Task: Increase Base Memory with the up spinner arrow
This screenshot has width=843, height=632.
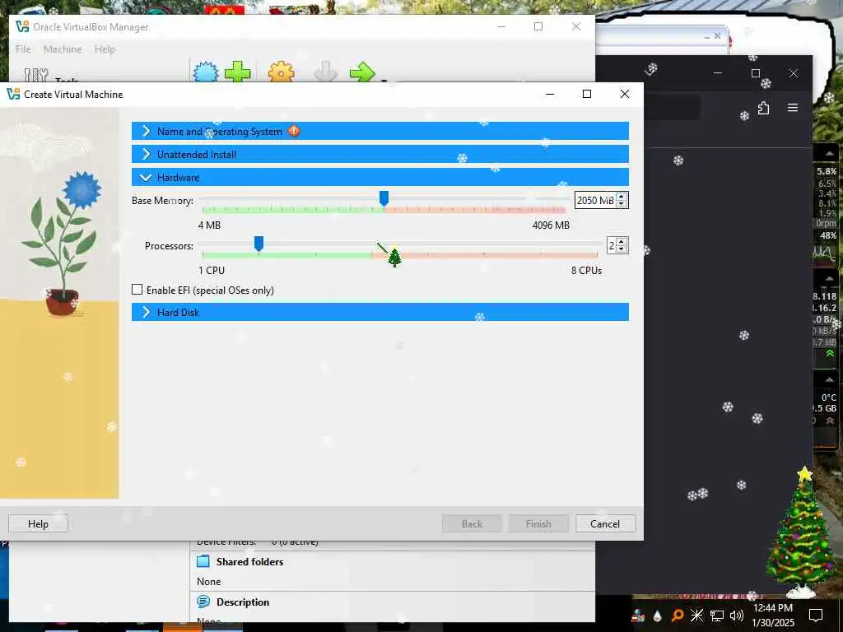Action: 622,197
